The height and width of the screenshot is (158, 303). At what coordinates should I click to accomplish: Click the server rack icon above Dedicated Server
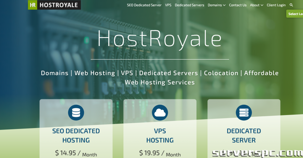[x=244, y=113]
